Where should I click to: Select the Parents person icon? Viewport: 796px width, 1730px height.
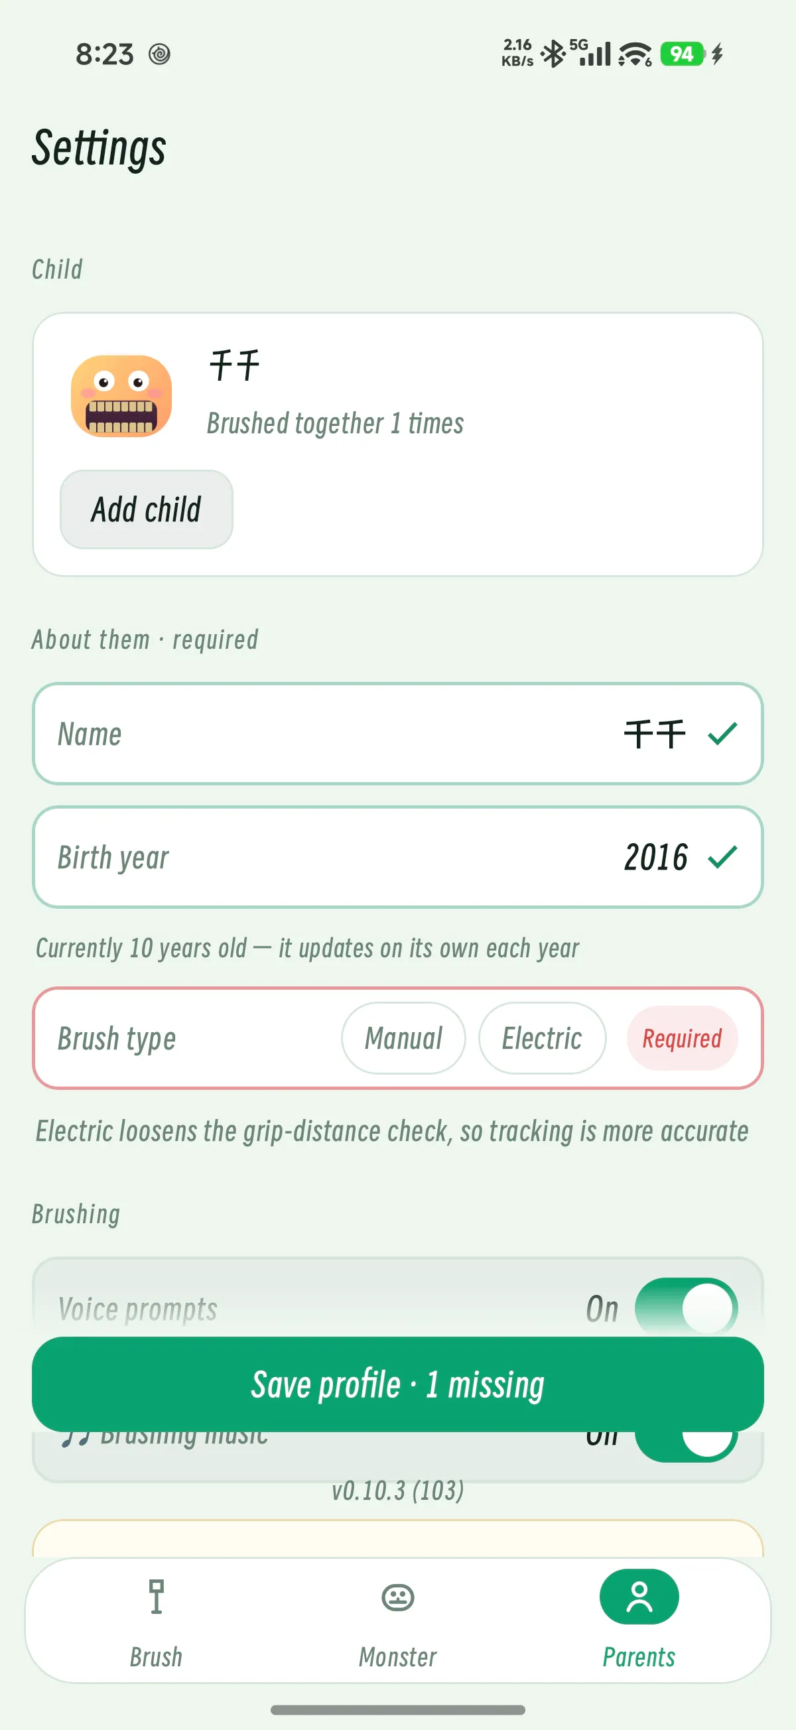639,1597
